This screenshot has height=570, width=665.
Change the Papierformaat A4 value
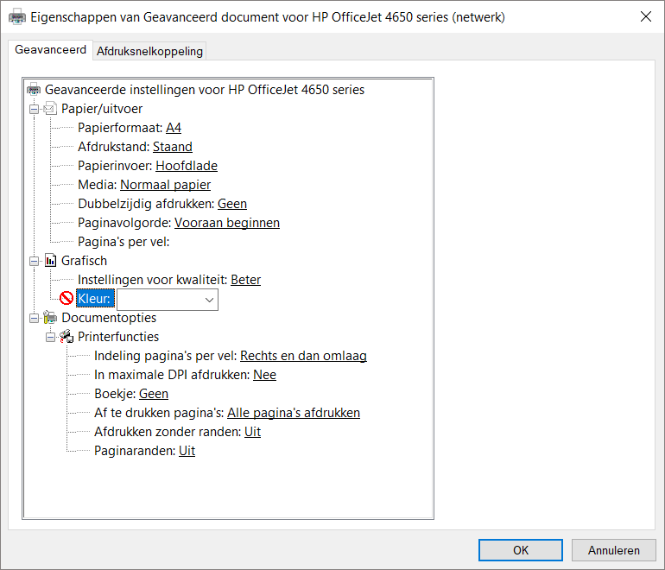(x=174, y=128)
